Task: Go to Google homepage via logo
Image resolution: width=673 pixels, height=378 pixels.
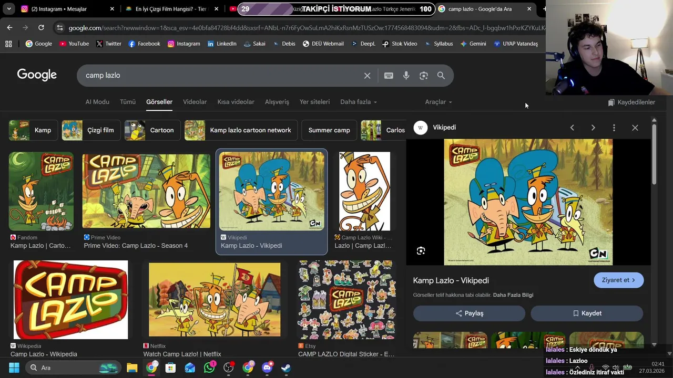Action: 37,75
